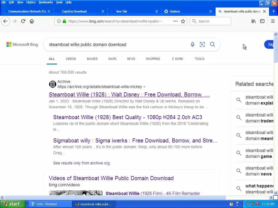Show site information icon in address bar
This screenshot has height=208, width=278.
(59, 21)
